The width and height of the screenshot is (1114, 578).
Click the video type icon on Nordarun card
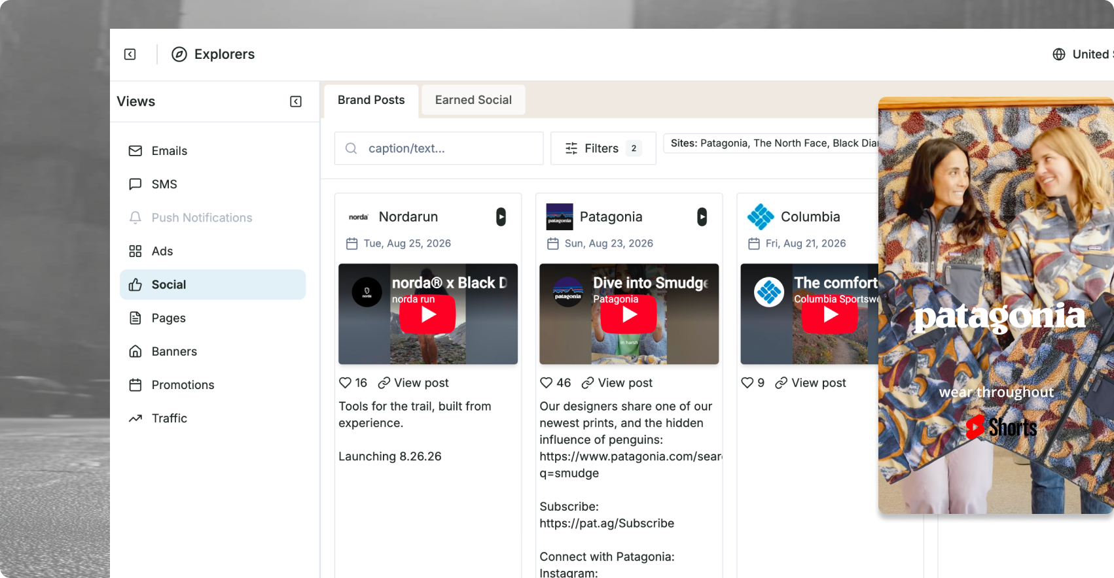point(501,217)
